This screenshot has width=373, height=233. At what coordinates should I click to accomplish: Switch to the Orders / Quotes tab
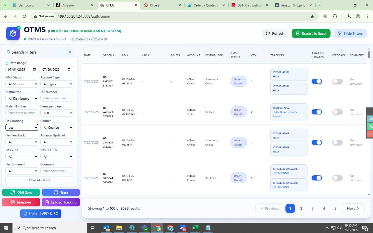tap(206, 5)
